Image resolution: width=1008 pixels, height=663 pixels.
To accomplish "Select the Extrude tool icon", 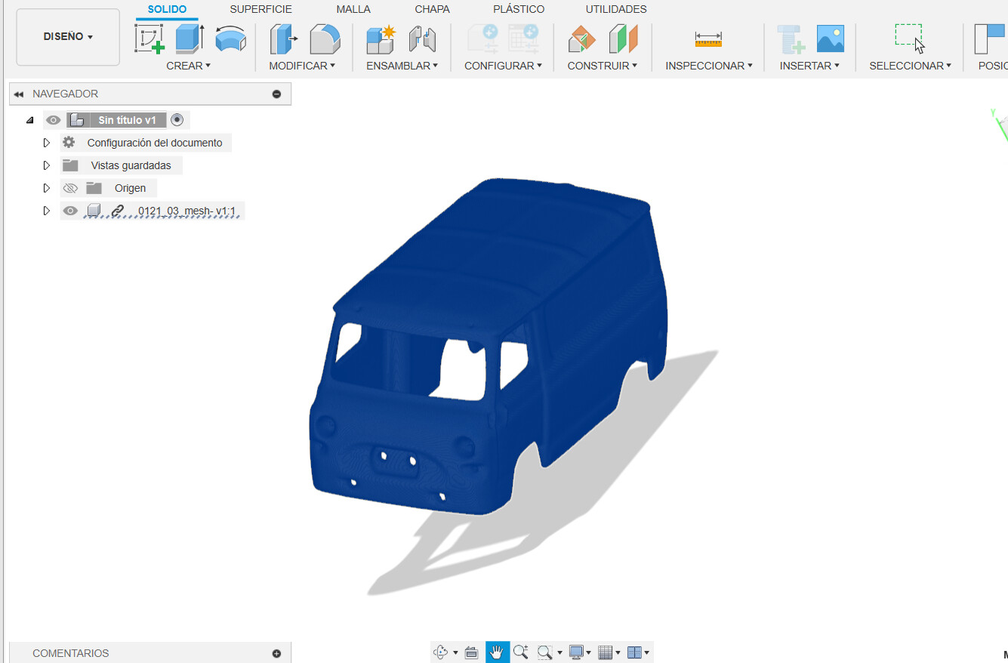I will pyautogui.click(x=190, y=39).
